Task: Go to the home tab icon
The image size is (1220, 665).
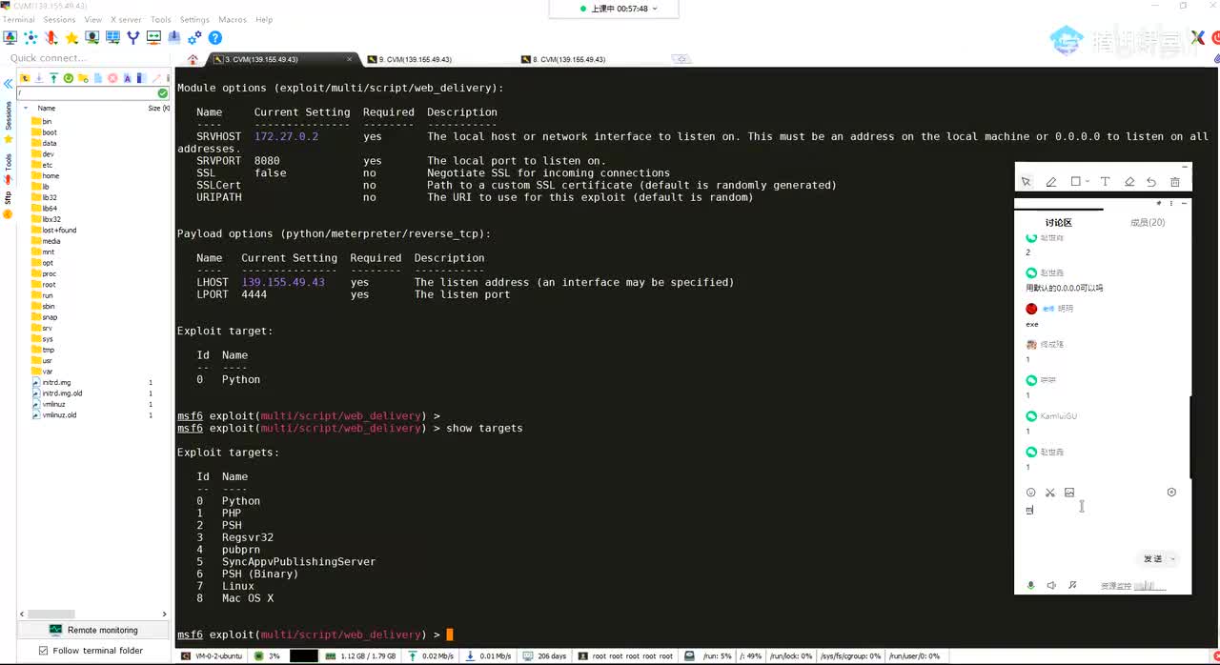Action: 193,59
